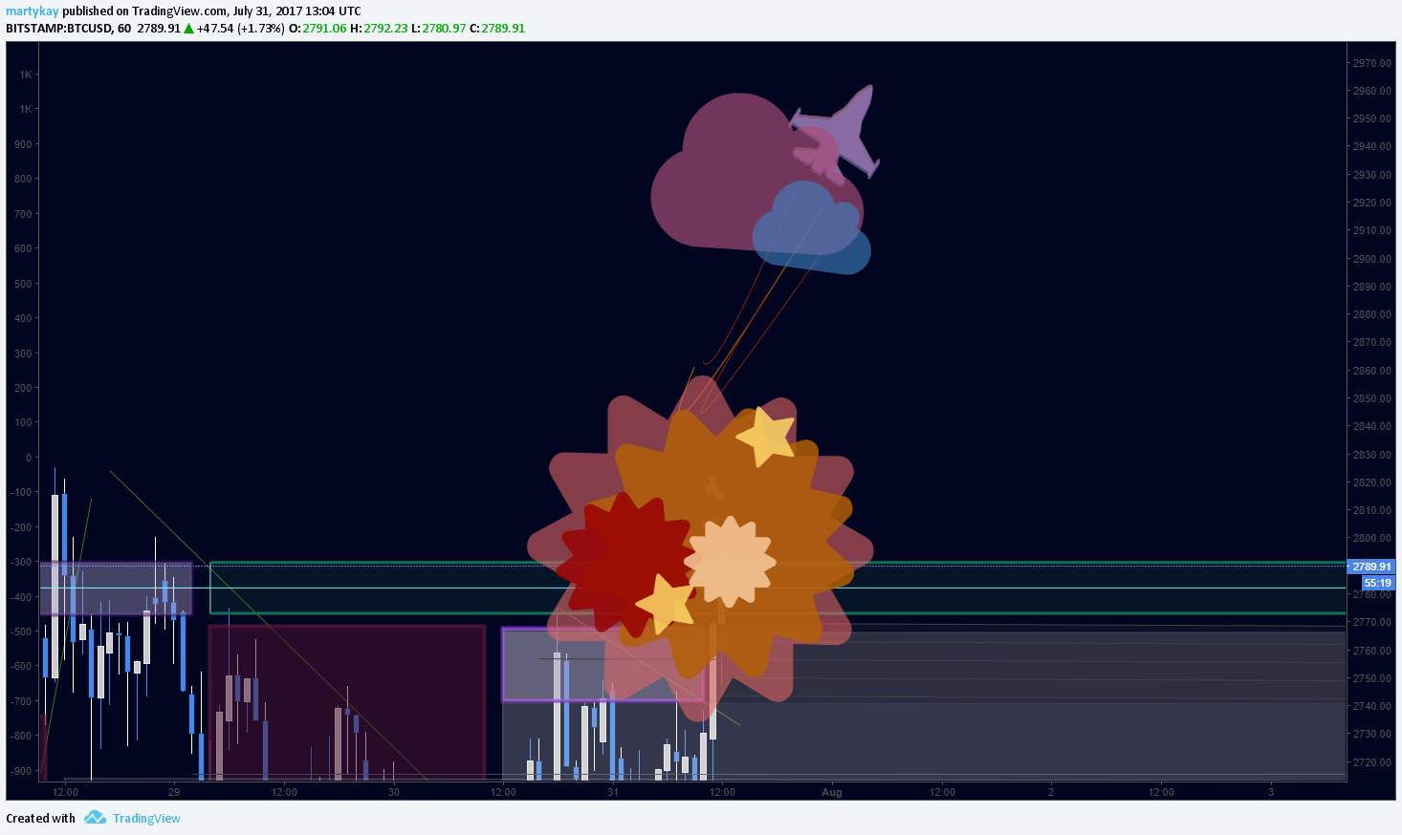This screenshot has height=835, width=1402.
Task: Click the Created with footer text
Action: 40,818
